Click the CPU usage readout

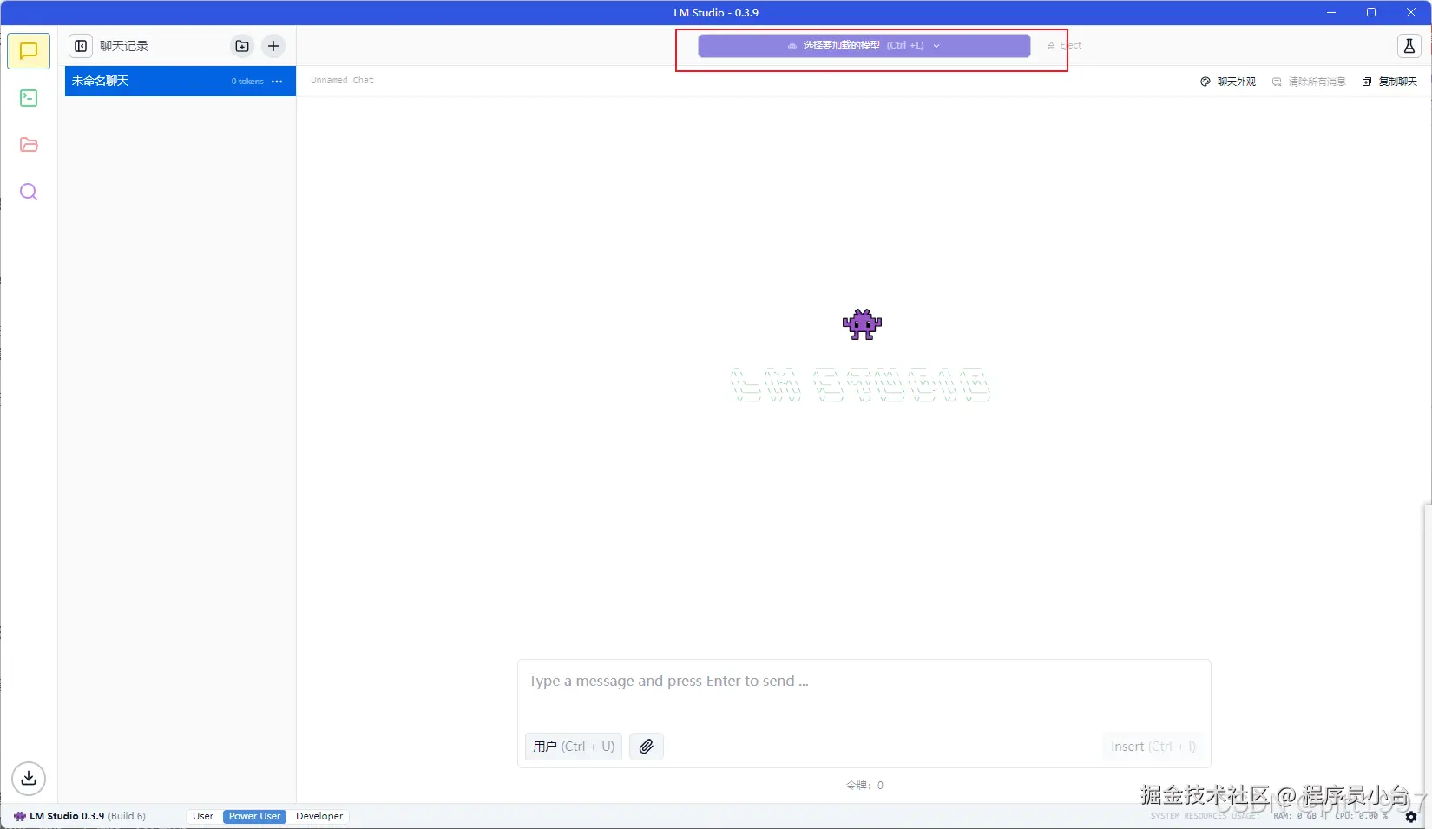point(1362,816)
